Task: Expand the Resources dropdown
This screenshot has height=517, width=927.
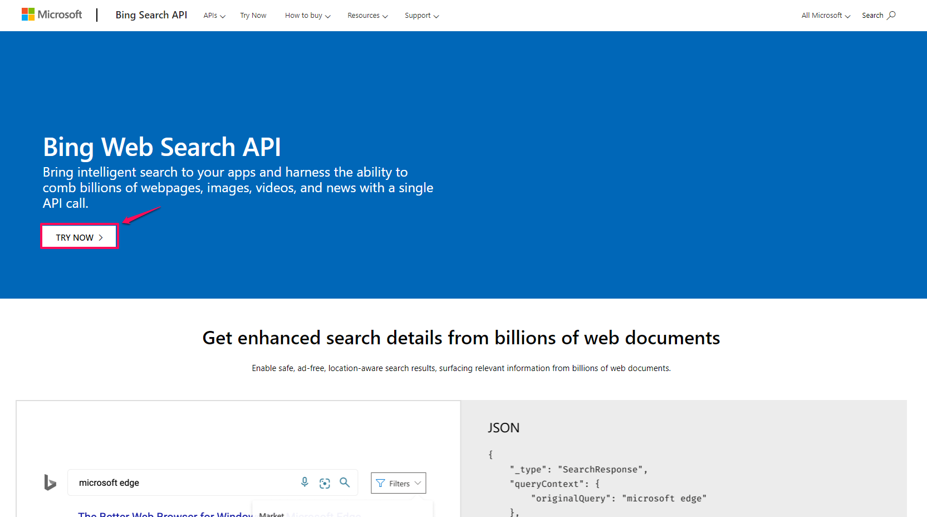Action: (x=367, y=15)
